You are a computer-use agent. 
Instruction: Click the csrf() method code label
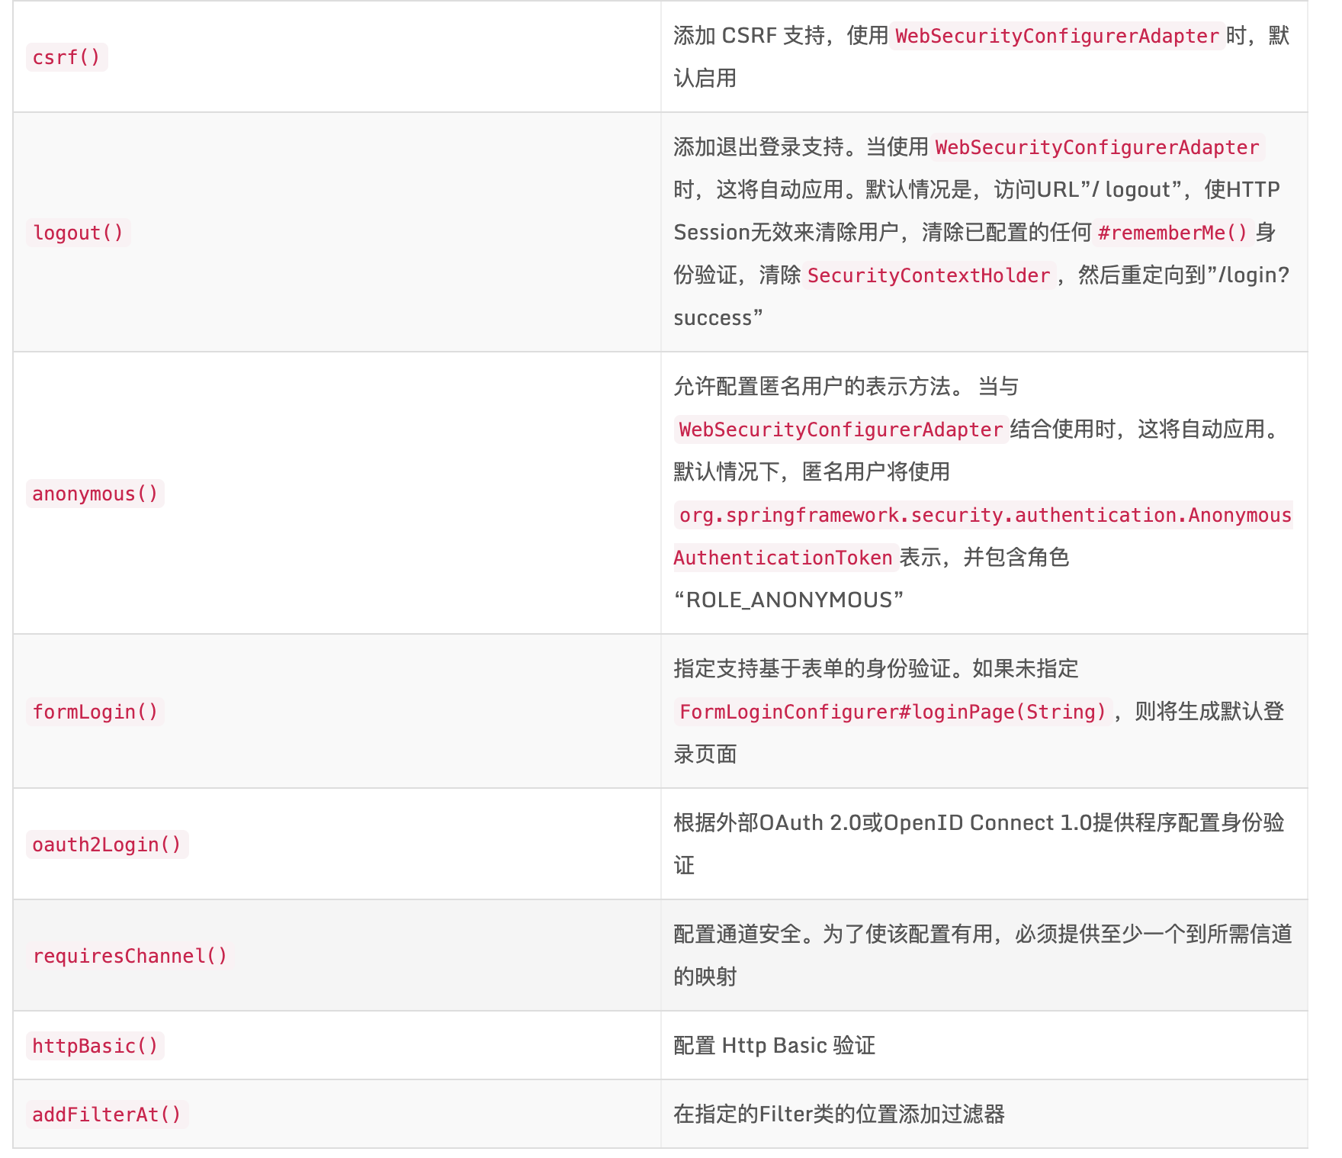click(x=67, y=57)
